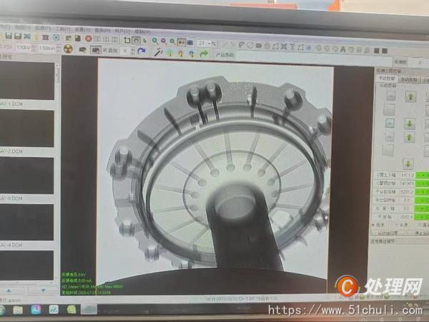Click the first green up arrow motion button
429x322 pixels.
coord(410,96)
